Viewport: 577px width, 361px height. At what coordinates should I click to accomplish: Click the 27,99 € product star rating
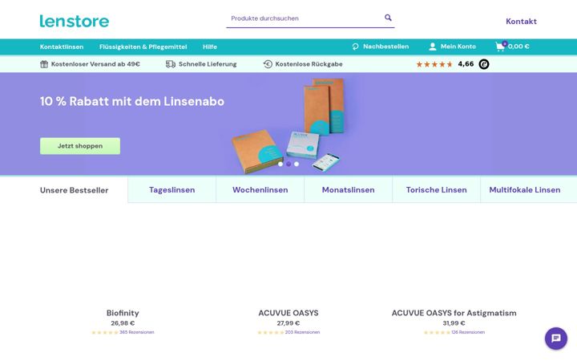(271, 332)
